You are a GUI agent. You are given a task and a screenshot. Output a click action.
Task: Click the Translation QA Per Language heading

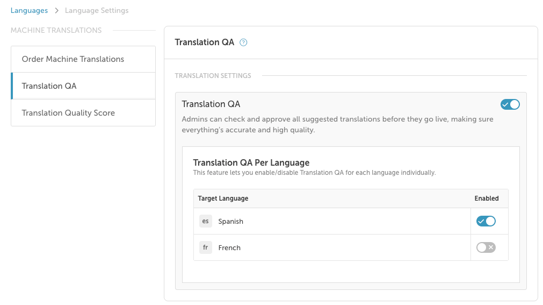tap(251, 163)
